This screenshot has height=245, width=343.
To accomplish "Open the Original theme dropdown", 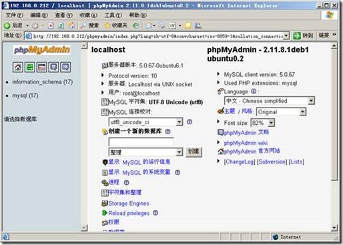I will [x=281, y=111].
